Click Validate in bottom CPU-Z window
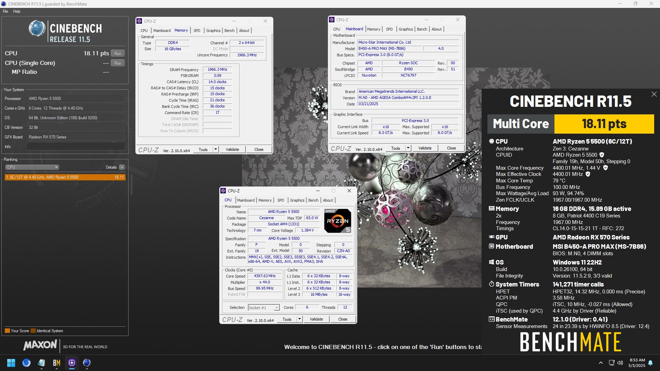This screenshot has height=371, width=660. tap(316, 319)
